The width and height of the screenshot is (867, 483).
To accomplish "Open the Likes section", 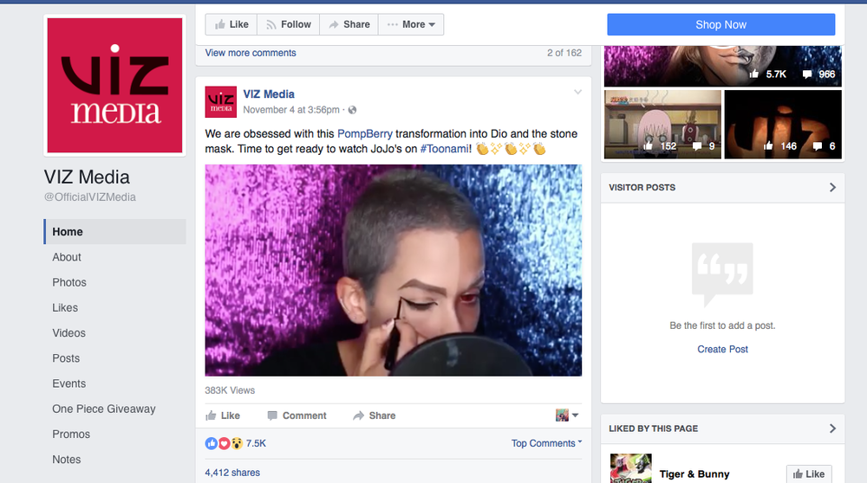I will coord(65,308).
